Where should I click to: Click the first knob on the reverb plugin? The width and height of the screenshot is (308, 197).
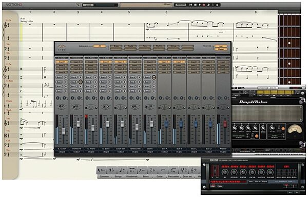[x=225, y=172]
